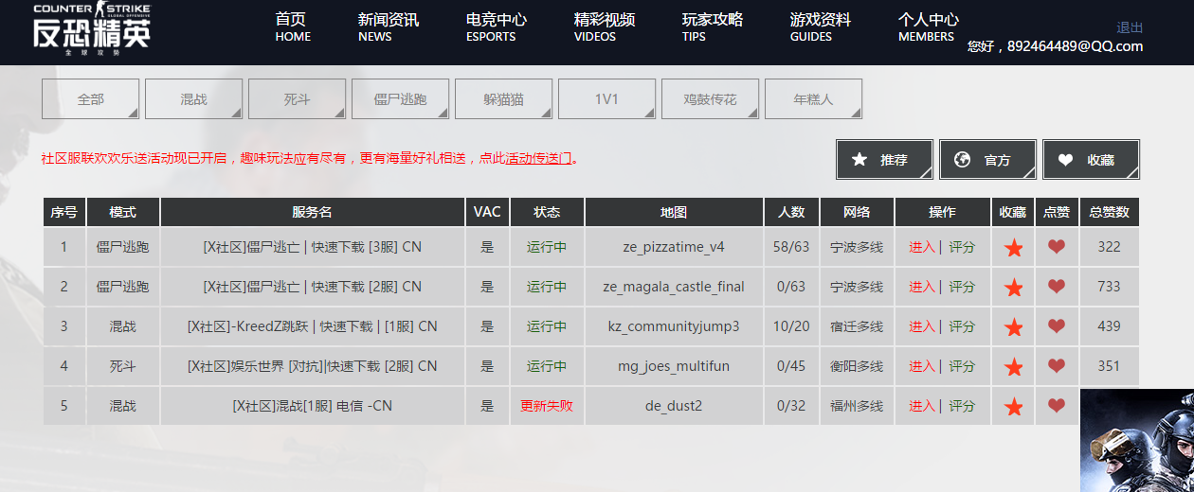Enter the mg_joes_multifun server
This screenshot has width=1194, height=492.
pyautogui.click(x=922, y=366)
